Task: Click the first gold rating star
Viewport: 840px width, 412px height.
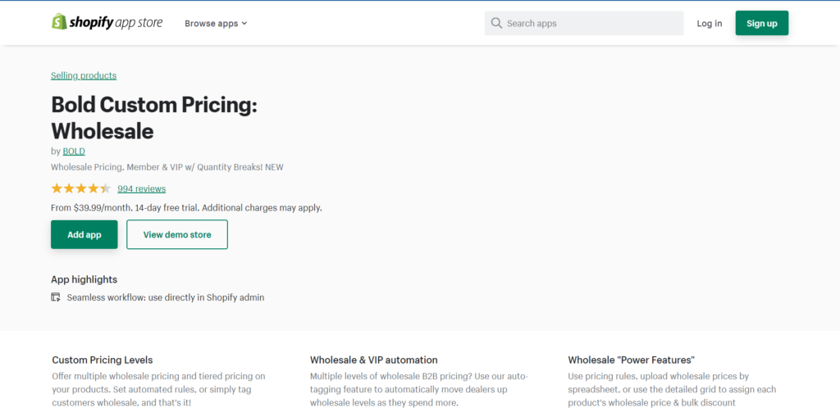Action: [57, 188]
